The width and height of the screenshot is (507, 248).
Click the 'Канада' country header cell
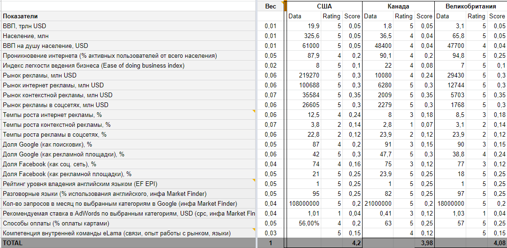[398, 6]
